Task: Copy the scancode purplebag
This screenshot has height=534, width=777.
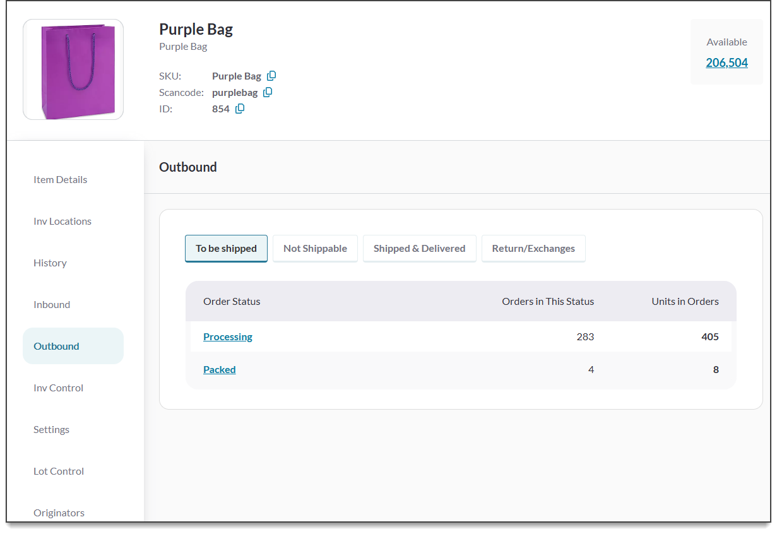Action: click(268, 92)
